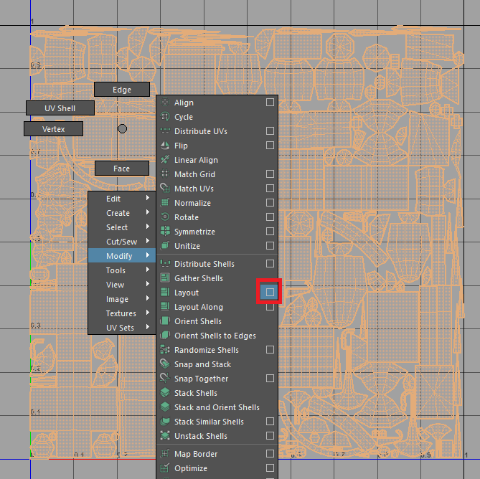The height and width of the screenshot is (479, 480).
Task: Expand the Image submenu arrow
Action: 148,298
